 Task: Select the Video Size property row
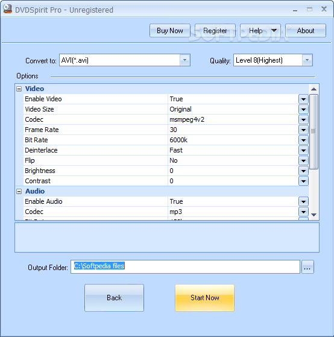pyautogui.click(x=166, y=109)
